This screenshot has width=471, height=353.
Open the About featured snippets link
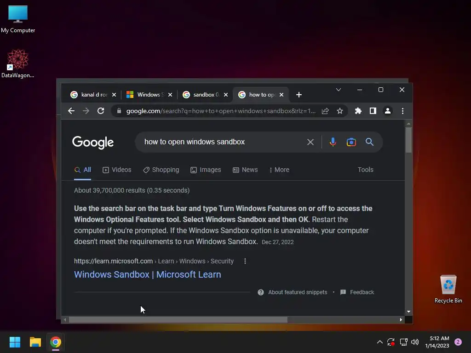pos(298,292)
